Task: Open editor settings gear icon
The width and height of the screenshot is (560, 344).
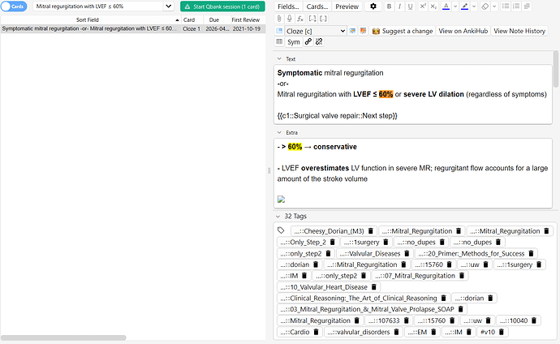Action: pos(373,6)
